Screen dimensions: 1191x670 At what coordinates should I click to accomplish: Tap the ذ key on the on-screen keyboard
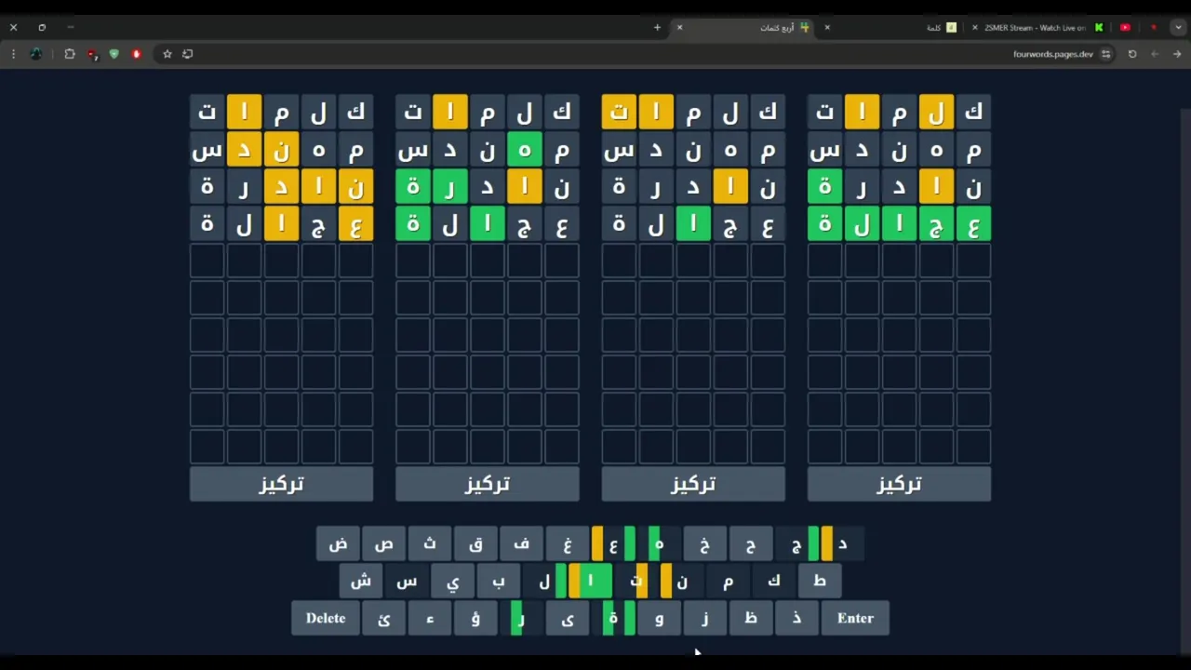(796, 619)
